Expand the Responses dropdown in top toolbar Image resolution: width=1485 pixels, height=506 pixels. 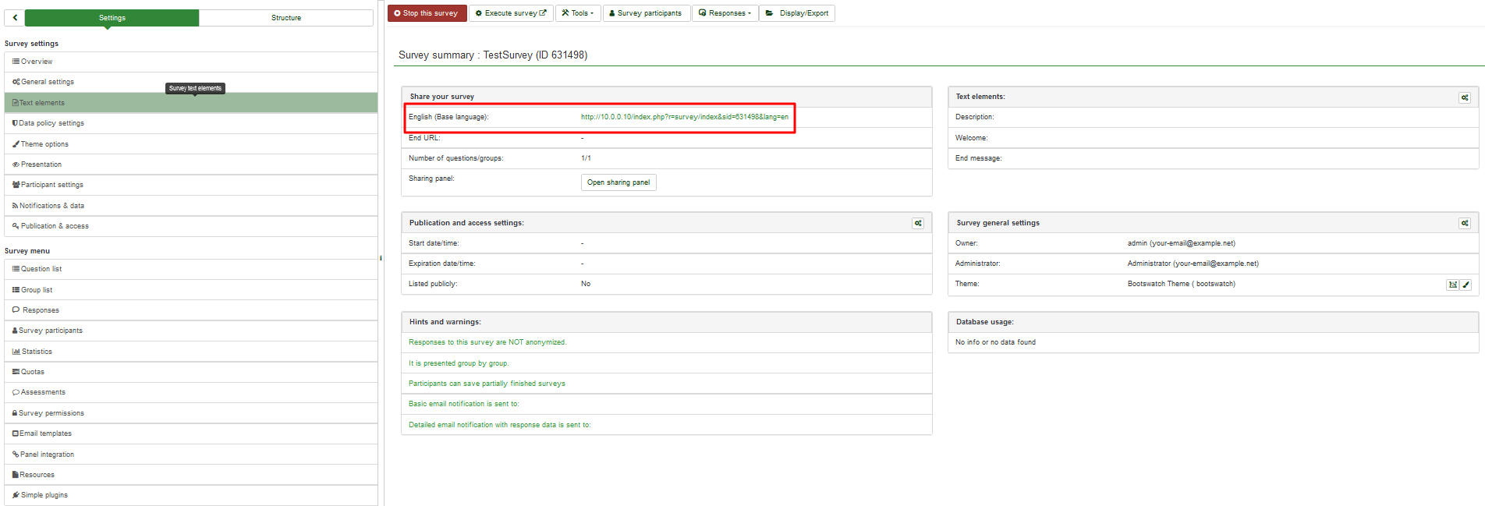coord(725,13)
